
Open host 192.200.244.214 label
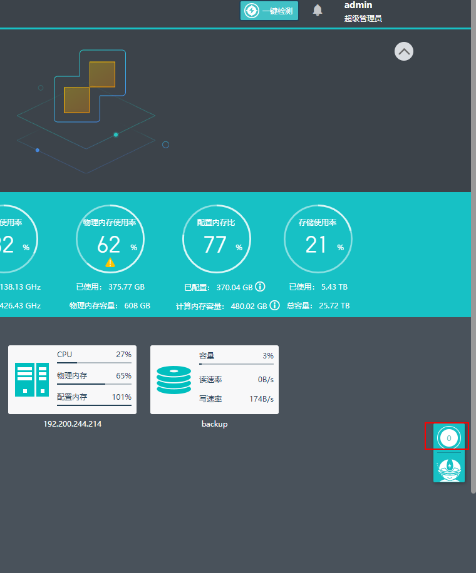click(x=72, y=424)
